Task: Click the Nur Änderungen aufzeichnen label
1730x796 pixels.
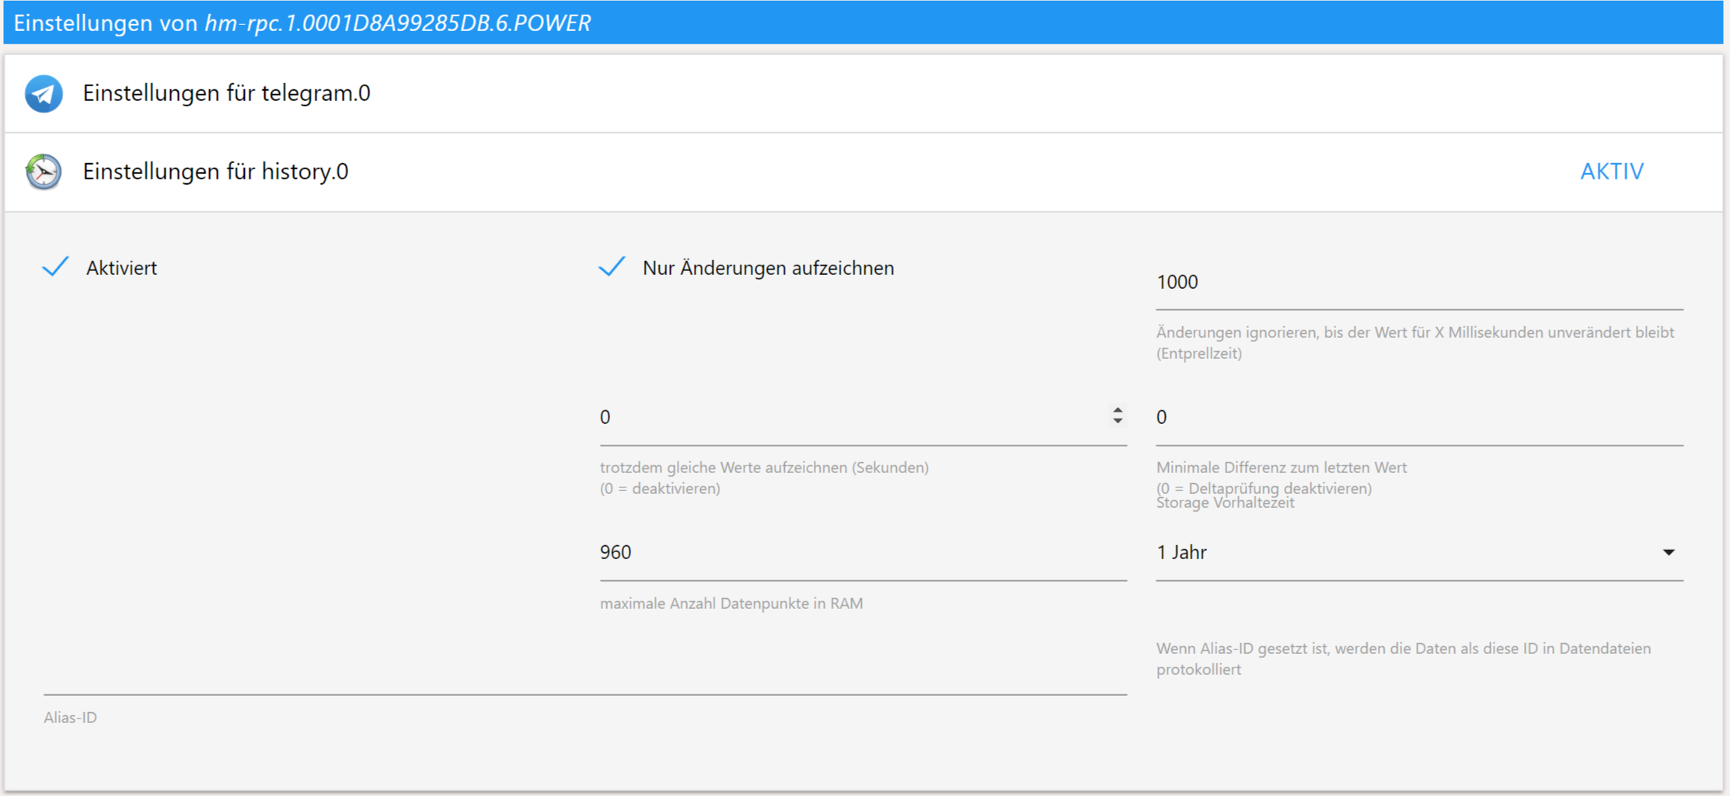Action: point(768,268)
